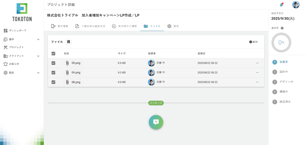Click the 追加 button to add file
Viewport: 306px width, 145px height.
(253, 42)
